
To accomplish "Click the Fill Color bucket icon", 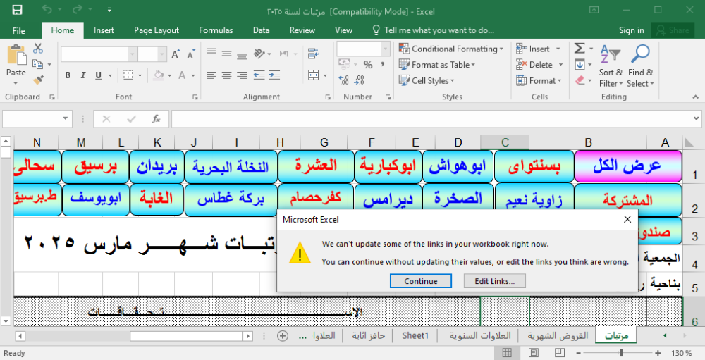I will (158, 75).
